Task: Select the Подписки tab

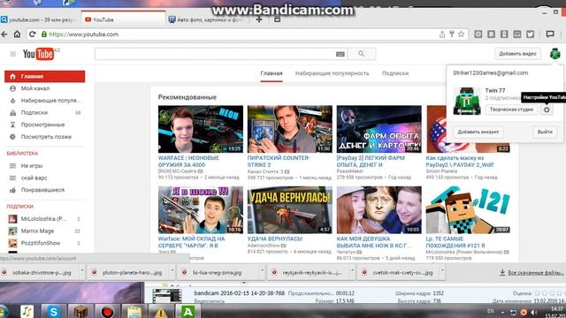Action: (395, 73)
